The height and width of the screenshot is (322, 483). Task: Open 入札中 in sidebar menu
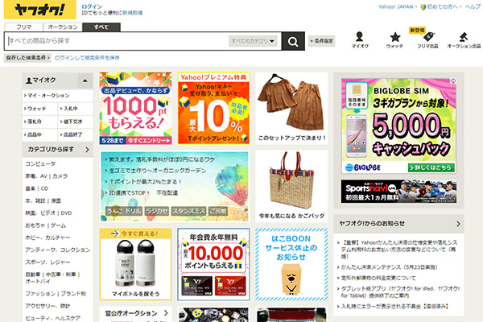pyautogui.click(x=76, y=109)
